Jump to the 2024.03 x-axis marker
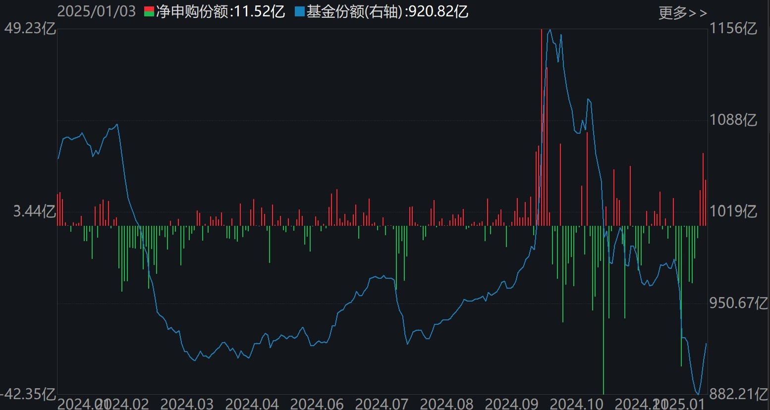This screenshot has height=410, width=770. (x=187, y=404)
